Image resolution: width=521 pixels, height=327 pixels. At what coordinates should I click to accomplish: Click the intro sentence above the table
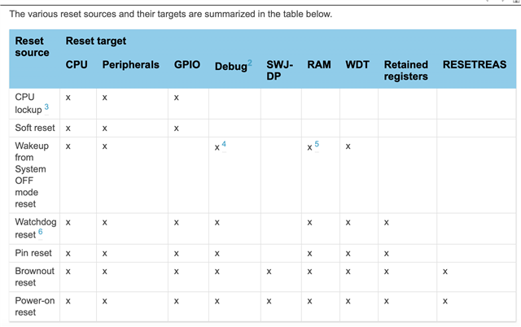tap(171, 15)
